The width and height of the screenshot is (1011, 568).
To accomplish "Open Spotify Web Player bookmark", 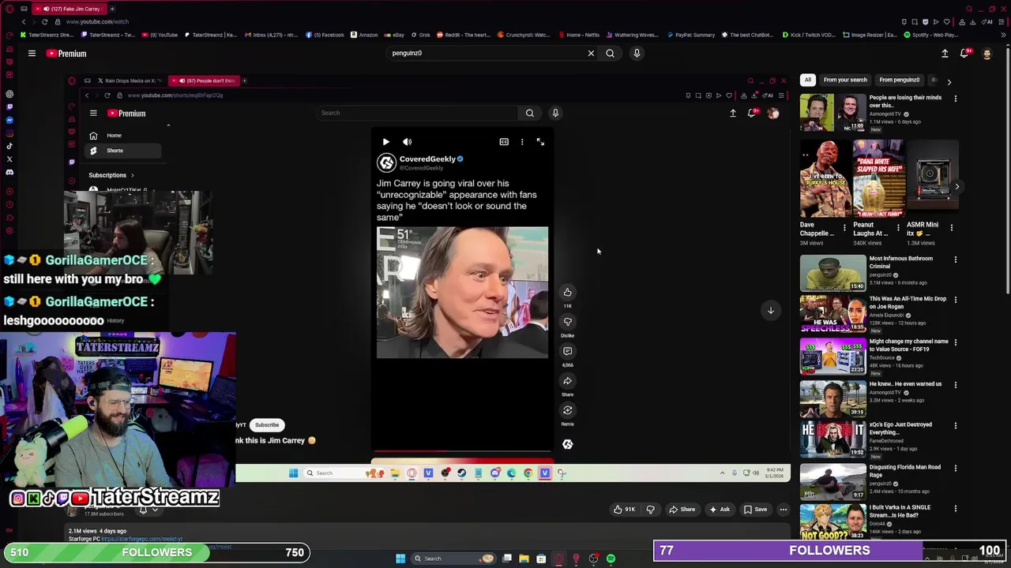I will tap(932, 35).
